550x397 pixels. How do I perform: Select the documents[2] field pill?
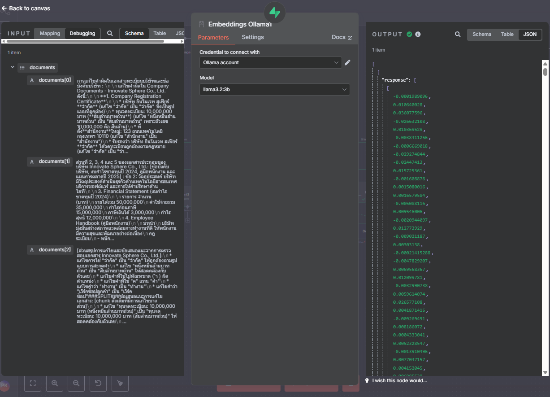pyautogui.click(x=50, y=249)
